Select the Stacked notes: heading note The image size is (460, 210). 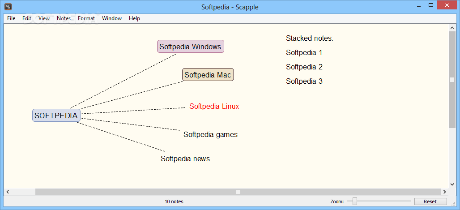pyautogui.click(x=310, y=38)
